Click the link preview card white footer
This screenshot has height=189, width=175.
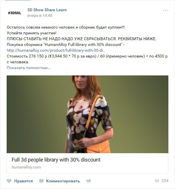[x=87, y=163]
